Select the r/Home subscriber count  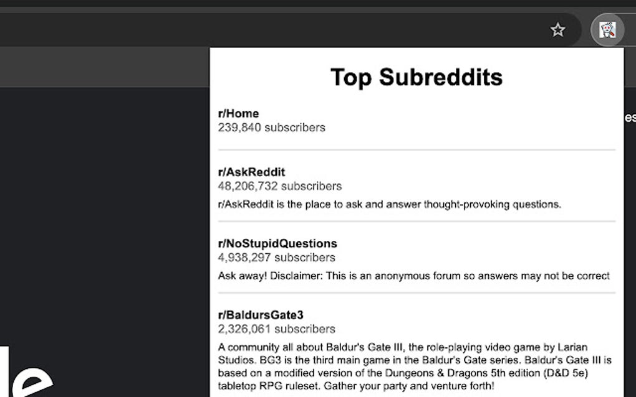pos(271,128)
